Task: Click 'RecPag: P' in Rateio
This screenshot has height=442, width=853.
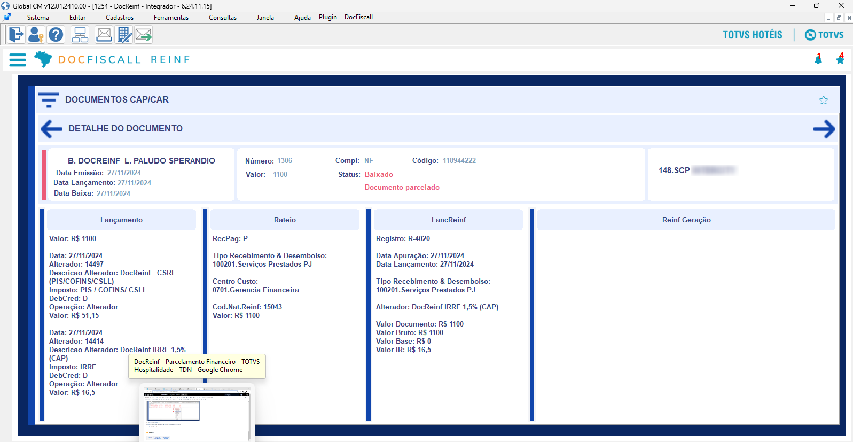Action: (230, 239)
